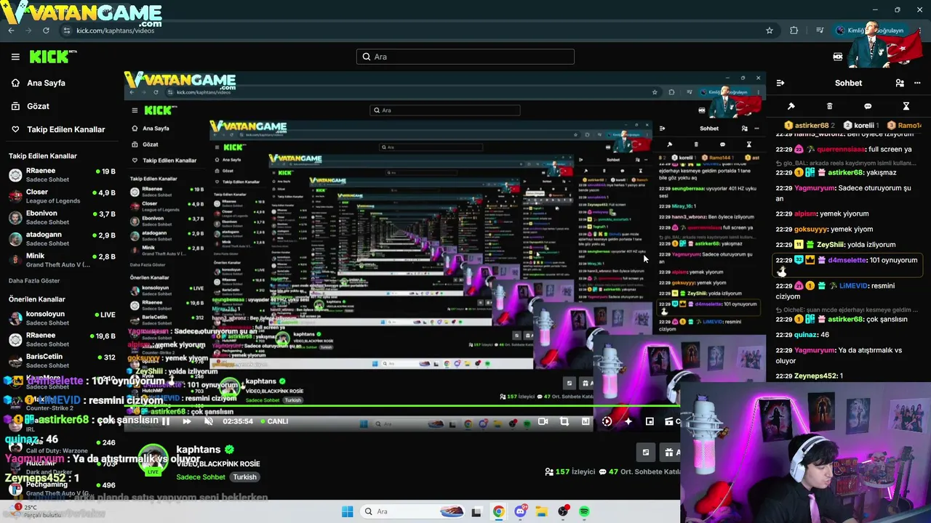Click the hourglass icon in the outermost chat toolbar
931x523 pixels.
[906, 106]
